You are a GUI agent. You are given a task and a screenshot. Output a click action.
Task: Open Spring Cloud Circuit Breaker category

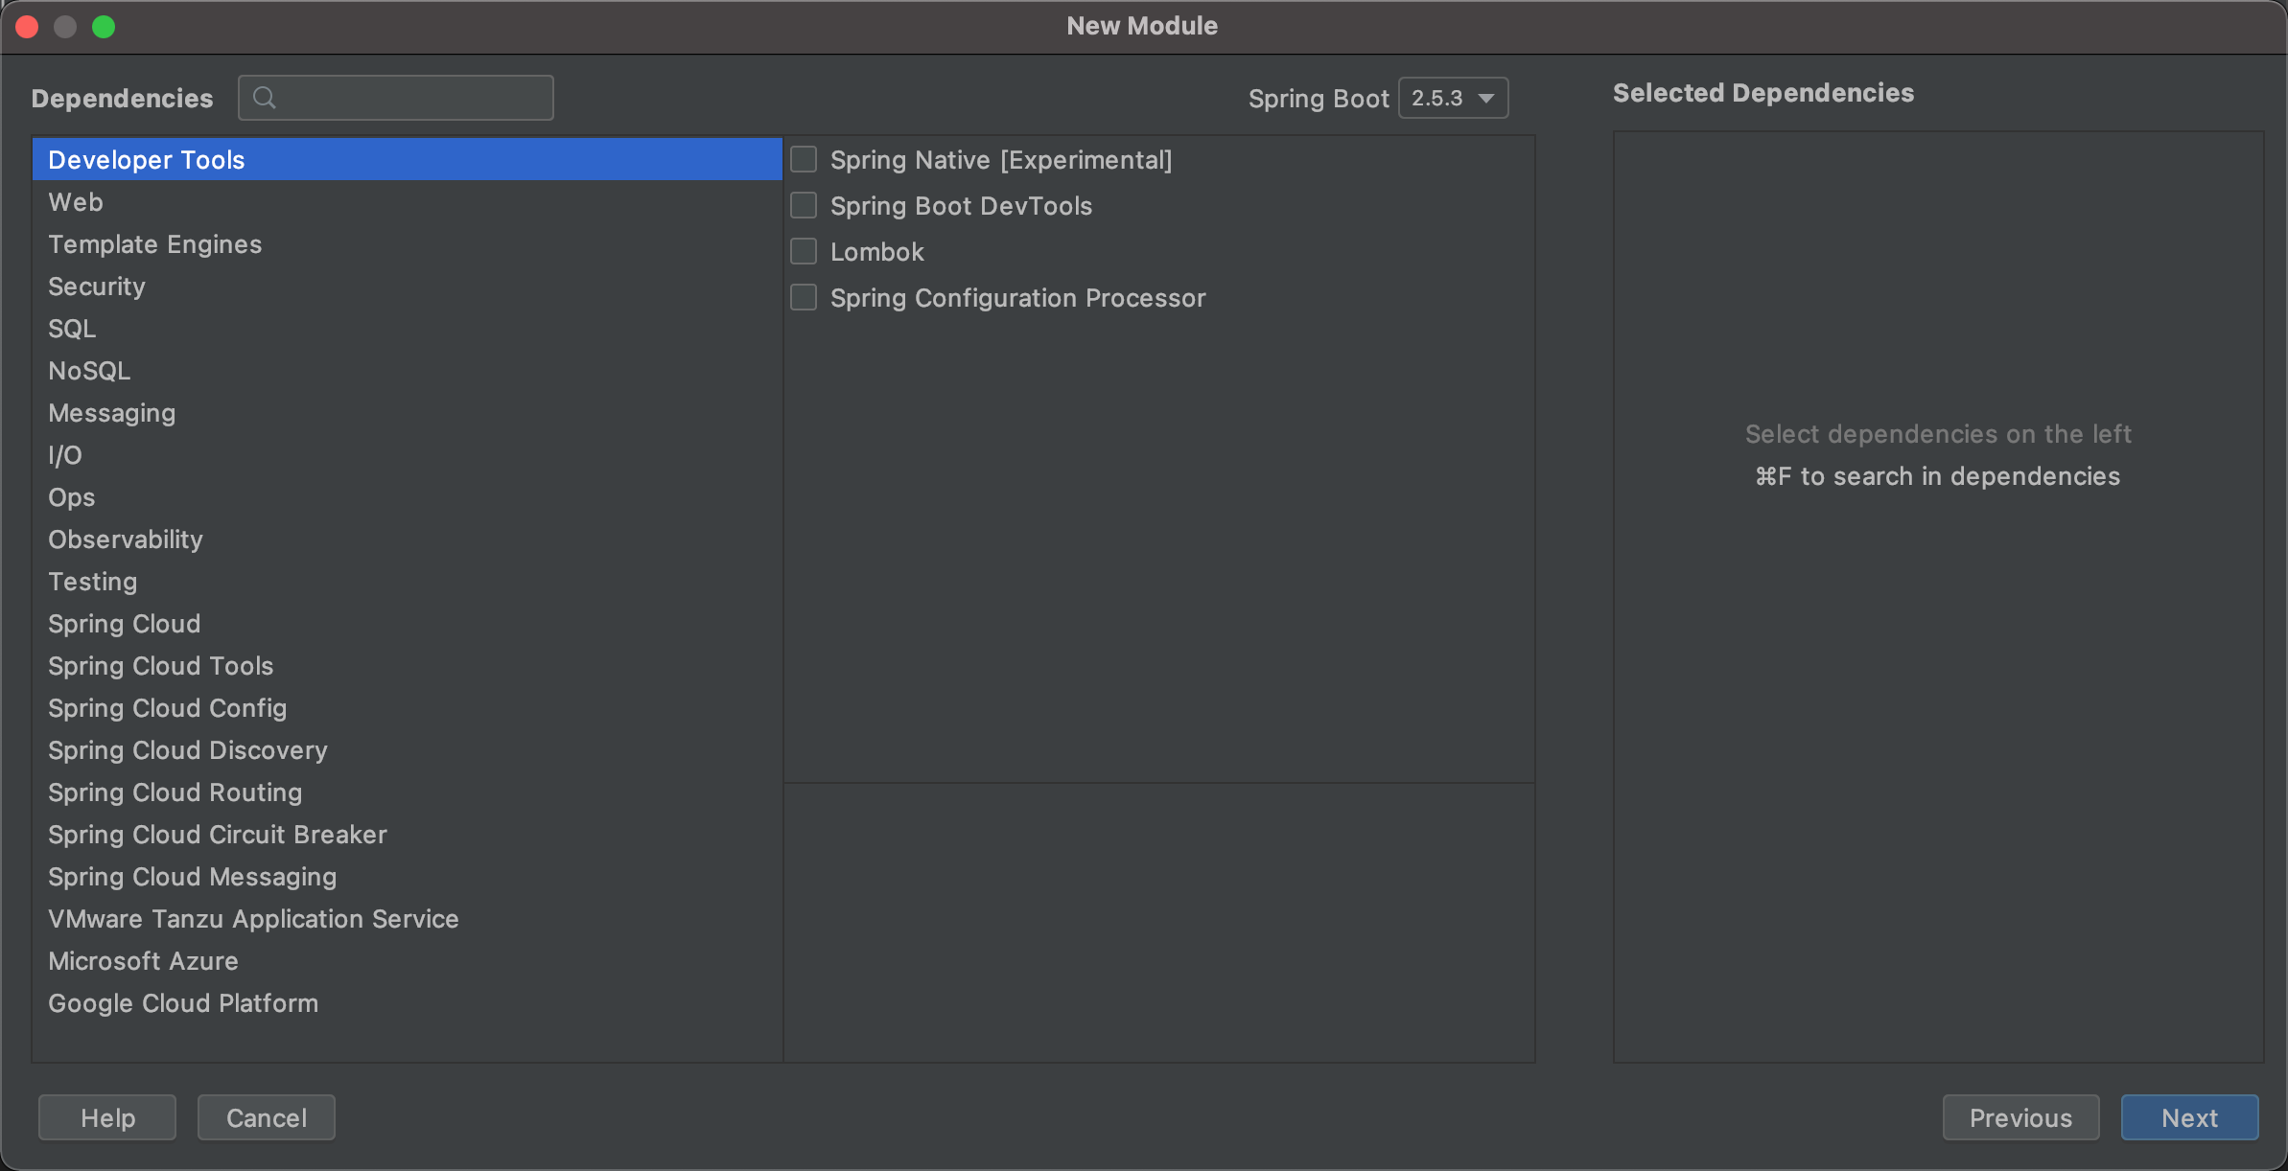coord(408,834)
